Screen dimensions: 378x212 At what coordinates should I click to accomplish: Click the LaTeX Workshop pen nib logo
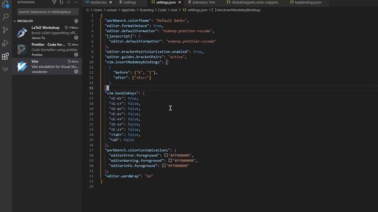pos(22,32)
